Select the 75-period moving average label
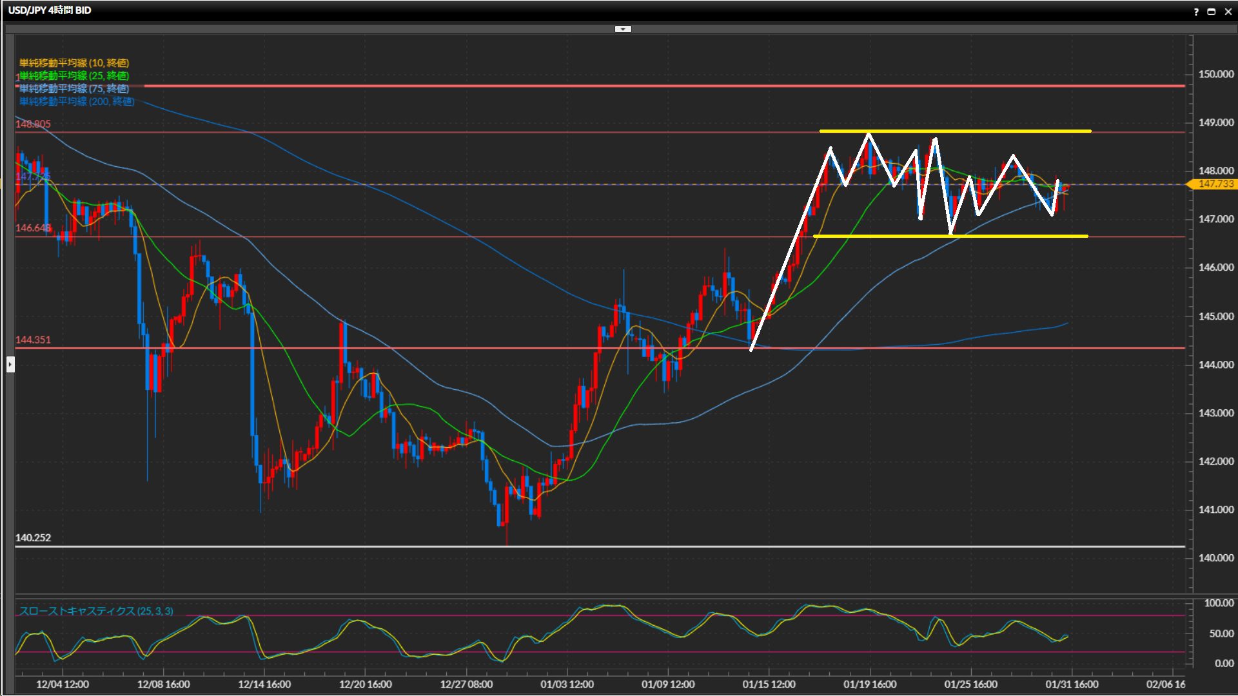This screenshot has width=1238, height=696. 74,88
